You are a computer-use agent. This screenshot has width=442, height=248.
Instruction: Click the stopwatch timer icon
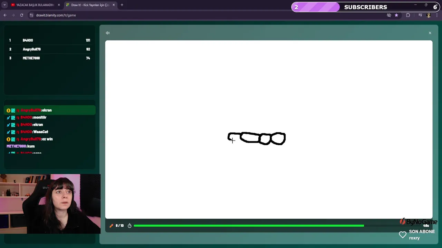[x=129, y=226]
